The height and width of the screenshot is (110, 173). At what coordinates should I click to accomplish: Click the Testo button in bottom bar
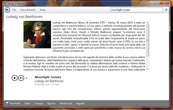point(27,103)
